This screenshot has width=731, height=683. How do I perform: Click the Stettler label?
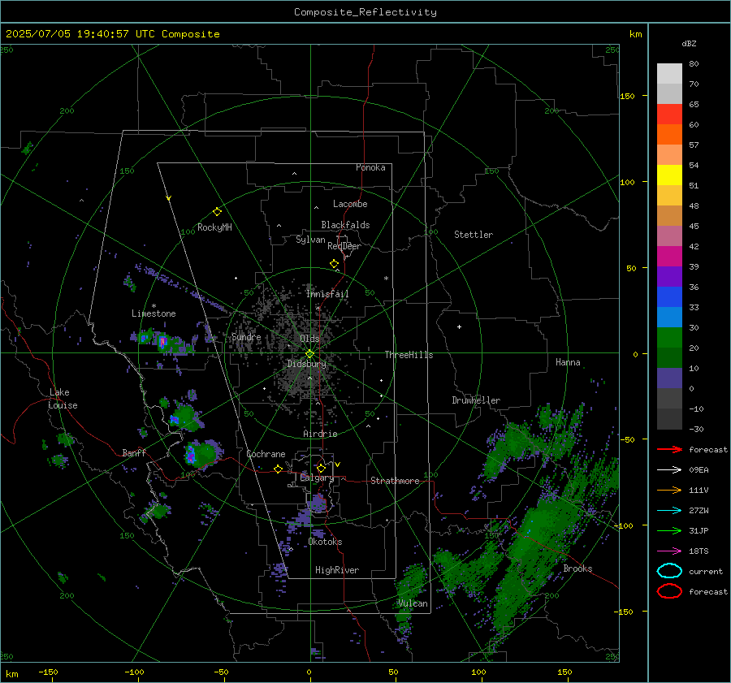click(474, 235)
